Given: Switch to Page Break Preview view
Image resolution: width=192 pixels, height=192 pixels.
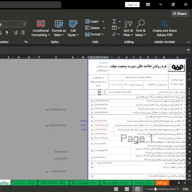Looking at the screenshot, I should pyautogui.click(x=137, y=189).
